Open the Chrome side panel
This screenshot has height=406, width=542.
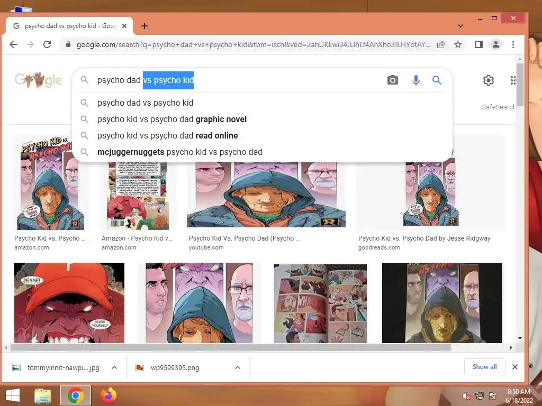pyautogui.click(x=478, y=44)
